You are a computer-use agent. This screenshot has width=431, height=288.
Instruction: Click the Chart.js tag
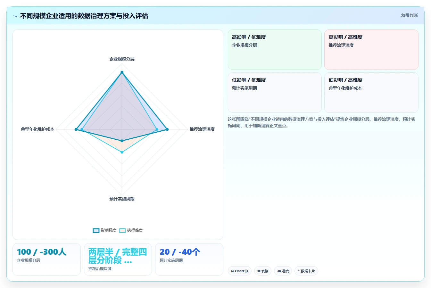(x=240, y=271)
